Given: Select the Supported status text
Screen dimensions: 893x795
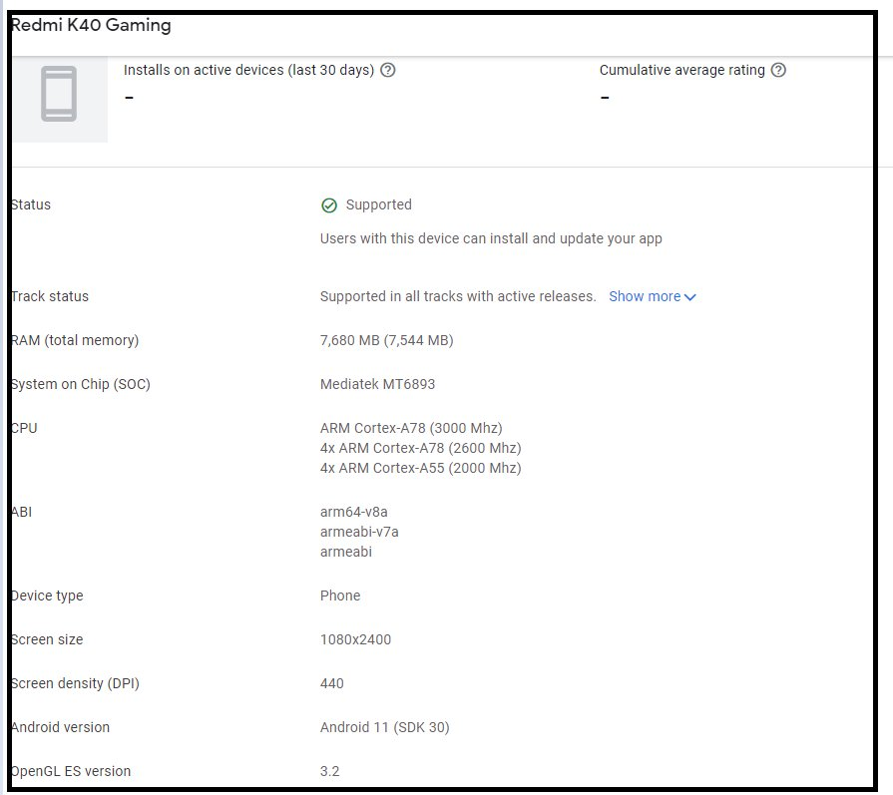Looking at the screenshot, I should coord(379,205).
